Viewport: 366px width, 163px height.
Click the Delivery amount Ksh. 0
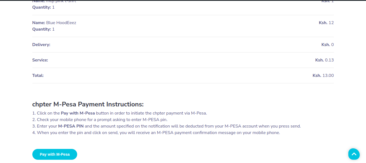pos(328,45)
